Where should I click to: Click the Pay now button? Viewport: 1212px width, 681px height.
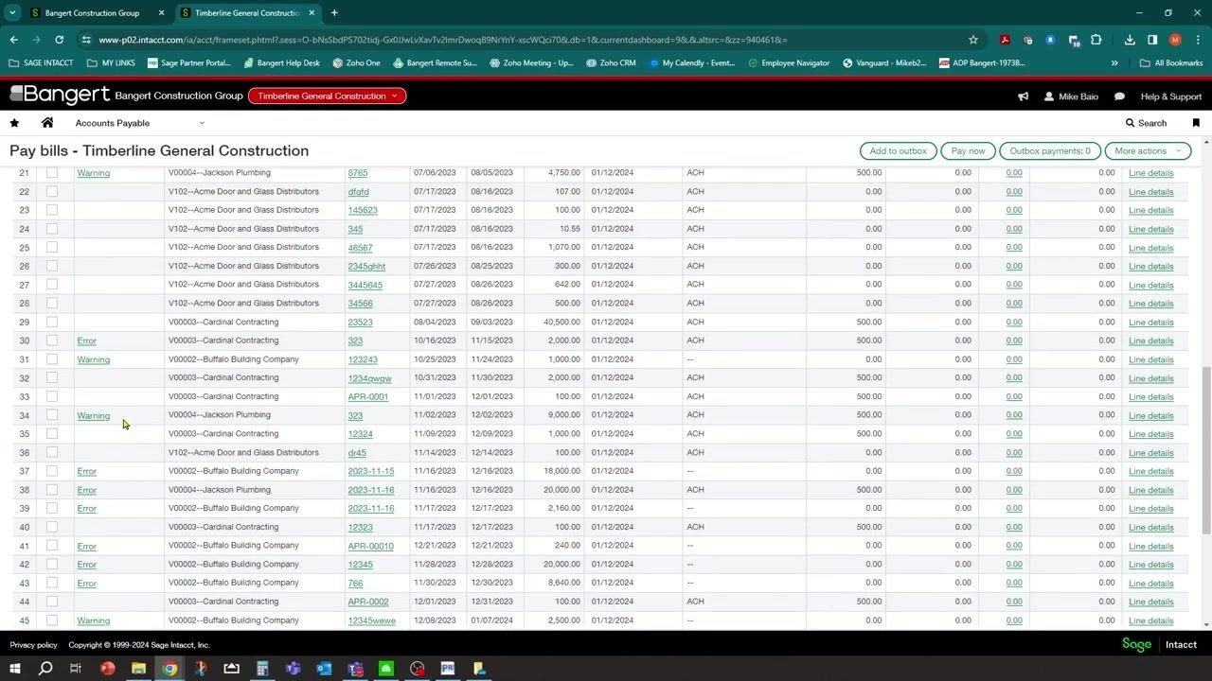point(968,151)
